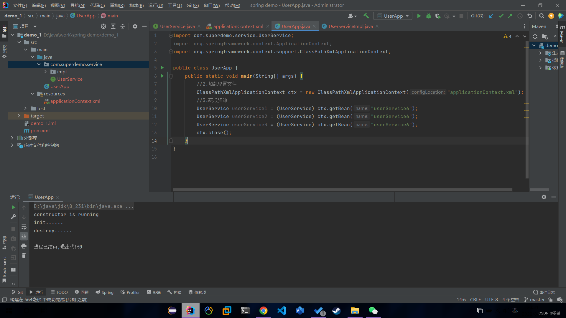Click the Debug bug icon in toolbar

click(428, 16)
